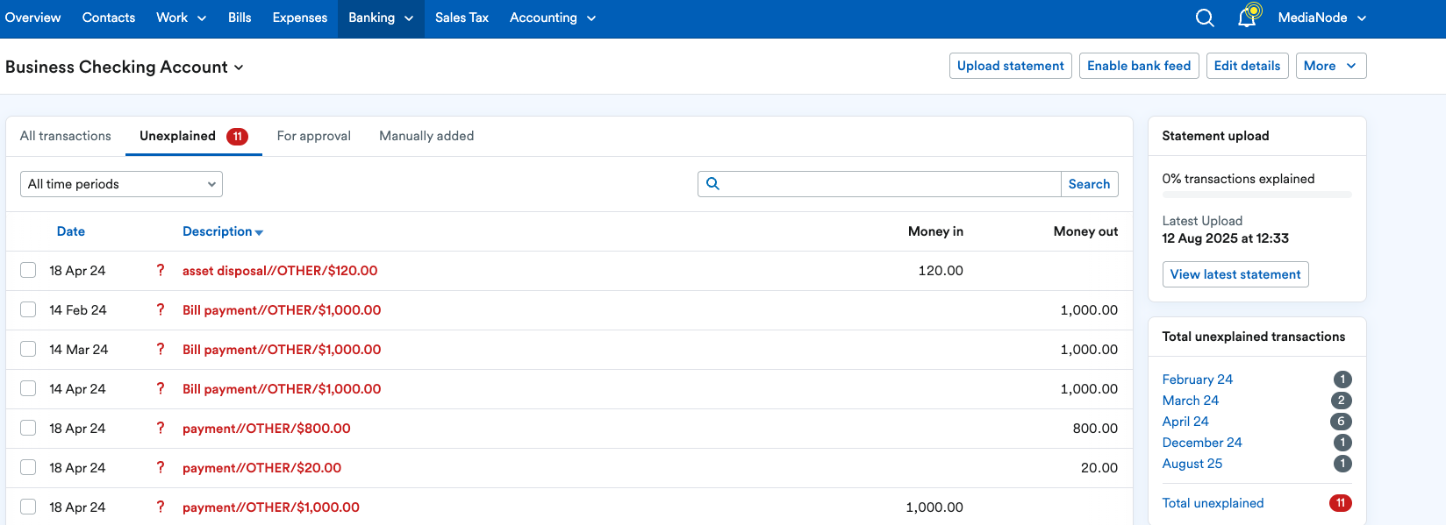
Task: Open the Total unexplained link
Action: click(x=1213, y=503)
